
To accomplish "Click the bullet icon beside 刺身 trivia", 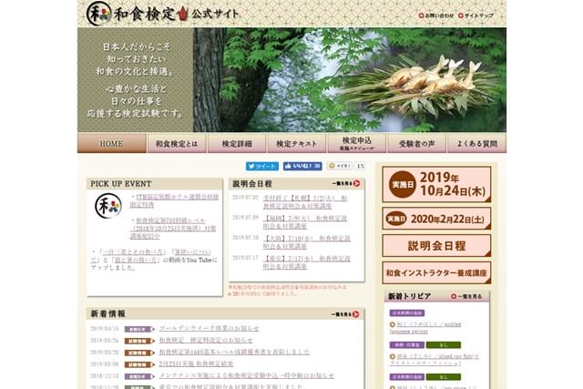I will [393, 356].
